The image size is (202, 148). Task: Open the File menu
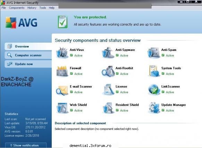tap(3, 8)
